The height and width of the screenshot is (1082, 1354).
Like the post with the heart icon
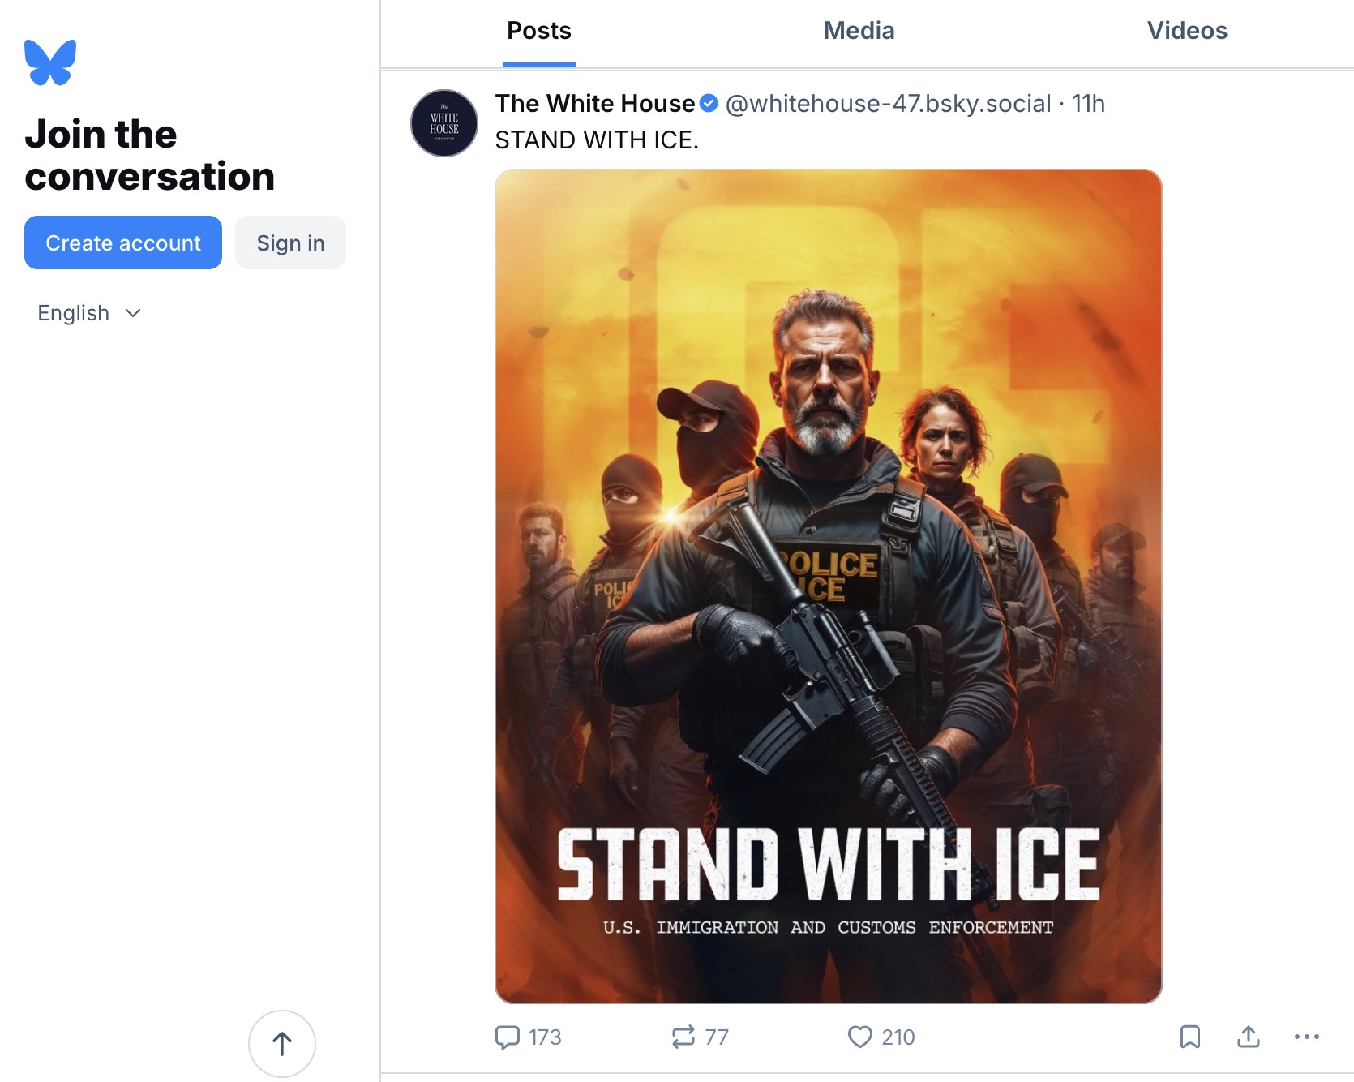pos(859,1037)
